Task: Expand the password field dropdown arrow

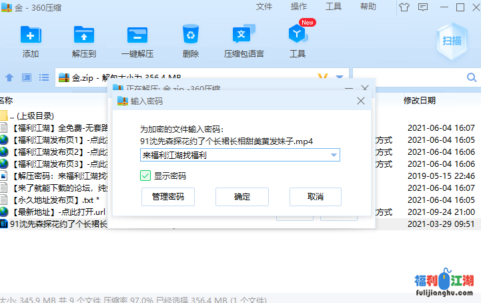Action: (x=334, y=155)
